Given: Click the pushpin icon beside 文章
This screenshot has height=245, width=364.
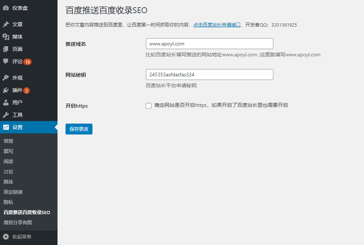Looking at the screenshot, I should point(6,24).
